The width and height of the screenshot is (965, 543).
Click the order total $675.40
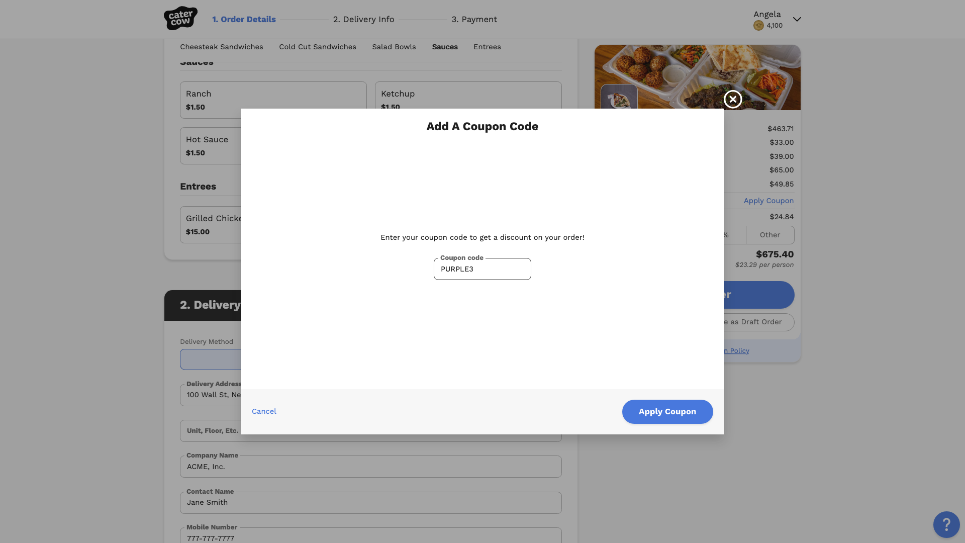[x=775, y=254]
